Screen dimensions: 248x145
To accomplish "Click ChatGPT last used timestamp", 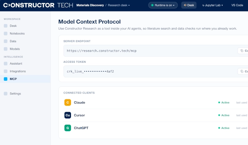I will tap(242, 128).
